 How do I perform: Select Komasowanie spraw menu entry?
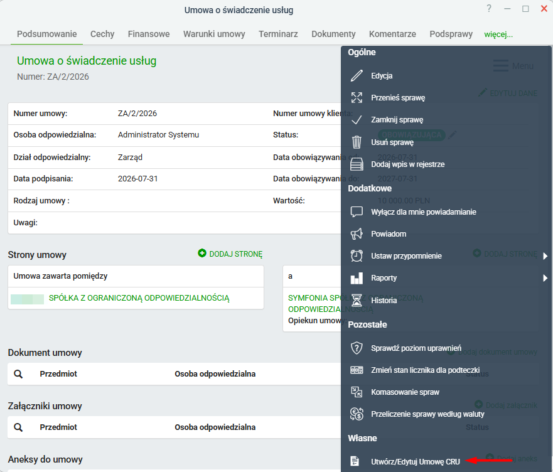pos(405,392)
